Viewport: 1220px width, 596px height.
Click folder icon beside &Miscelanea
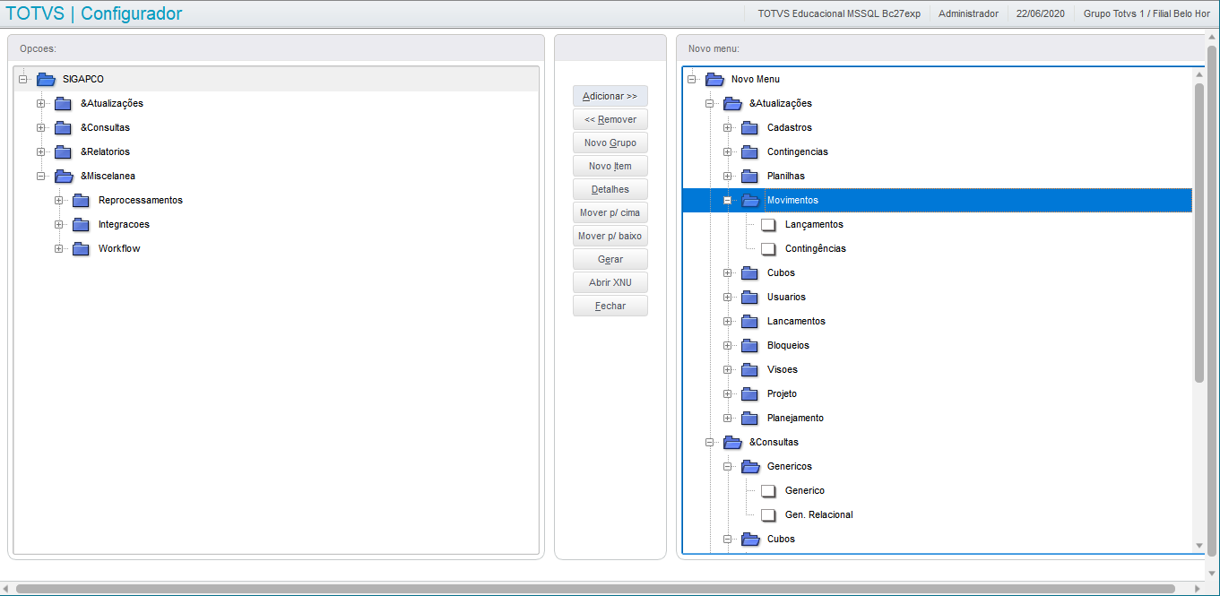(x=64, y=176)
